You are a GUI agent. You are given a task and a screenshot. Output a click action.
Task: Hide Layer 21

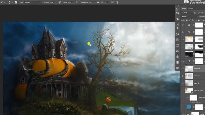[183, 83]
